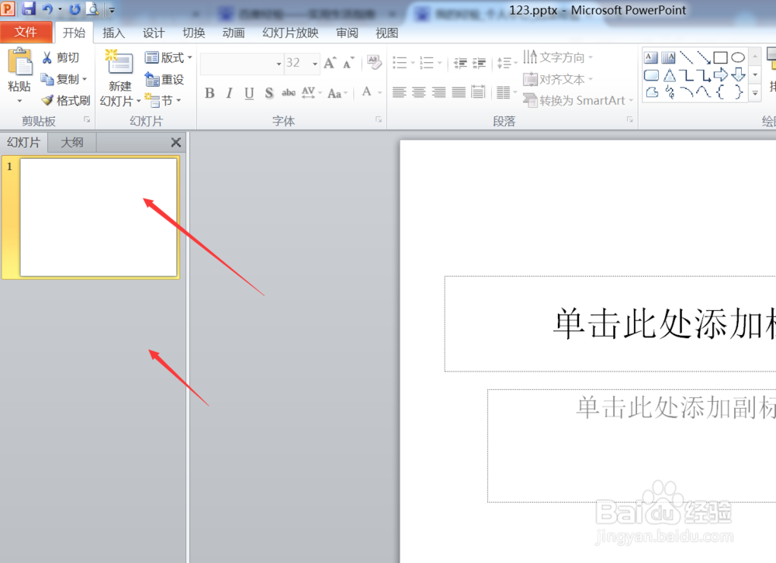This screenshot has height=563, width=776.
Task: Switch to the 插入 ribbon tab
Action: [113, 33]
